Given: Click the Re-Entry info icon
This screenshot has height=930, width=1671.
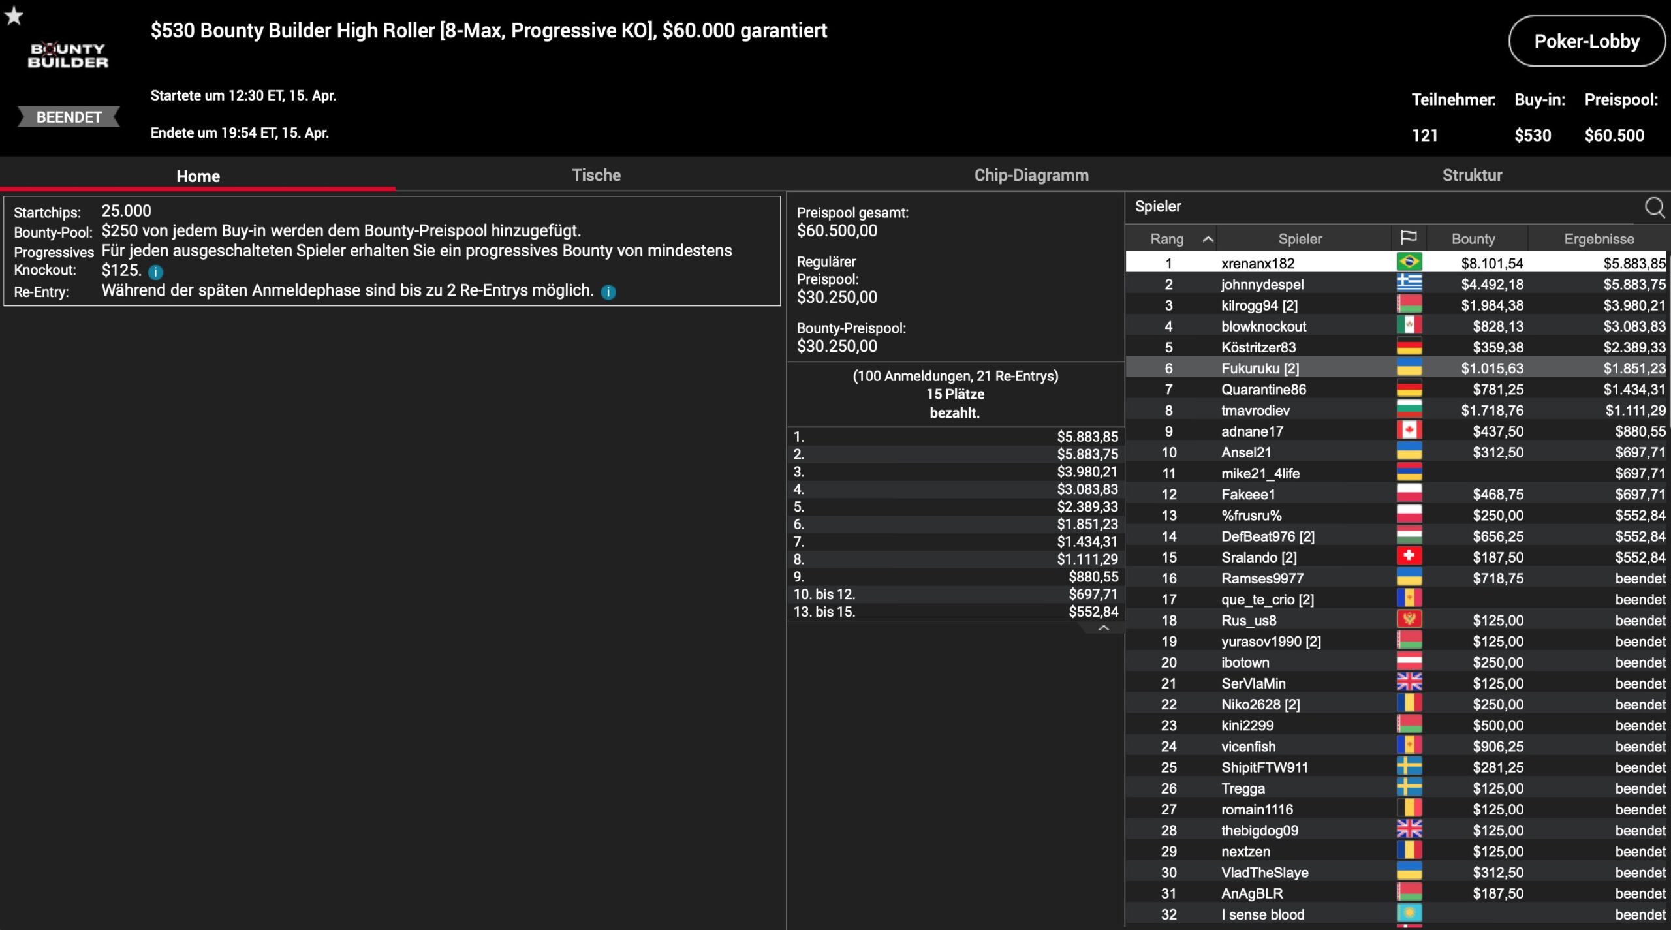Looking at the screenshot, I should pyautogui.click(x=608, y=292).
